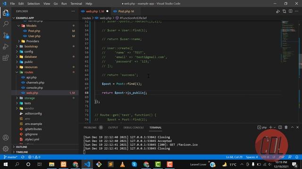Viewport: 302px width, 169px height.
Task: Click the routes breadcrumb segment
Action: point(86,18)
